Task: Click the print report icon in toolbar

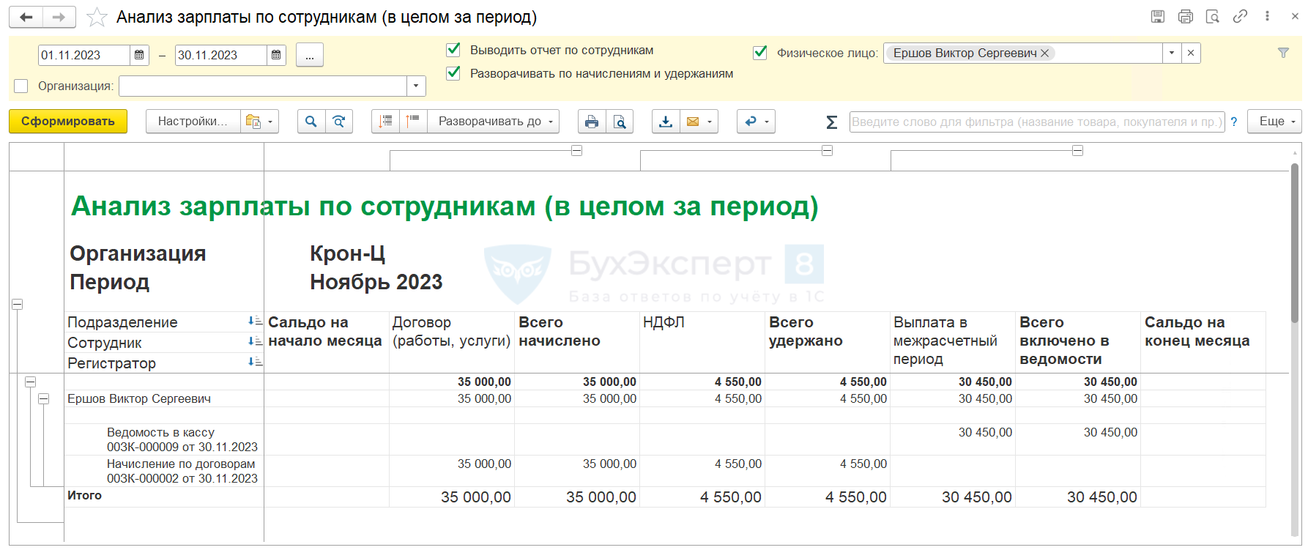Action: (x=591, y=122)
